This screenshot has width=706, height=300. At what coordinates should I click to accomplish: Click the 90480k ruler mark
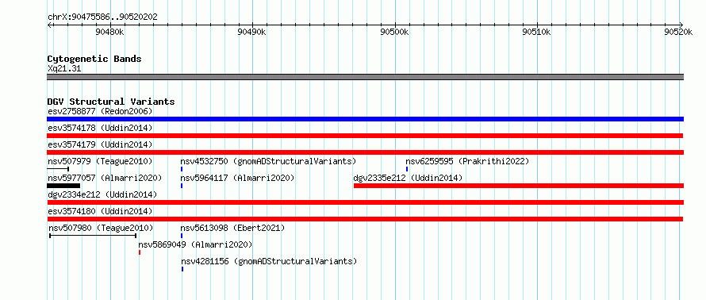110,32
